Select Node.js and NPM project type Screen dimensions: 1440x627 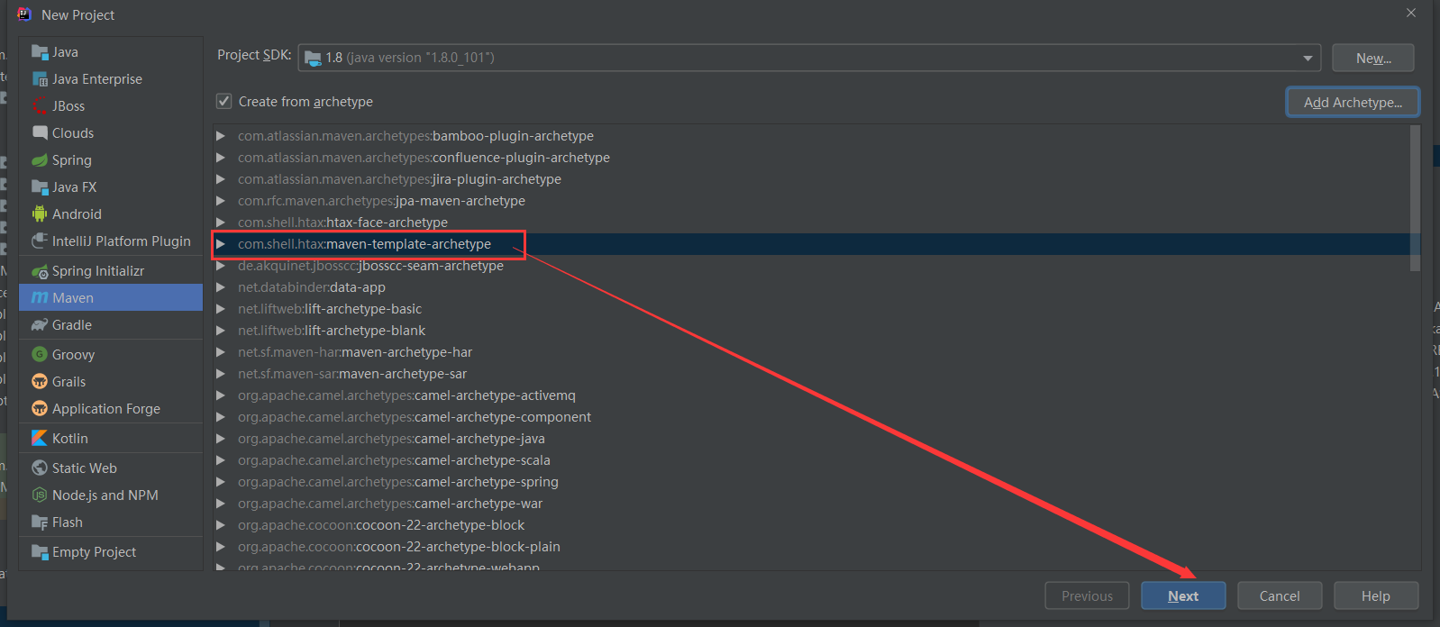click(111, 495)
